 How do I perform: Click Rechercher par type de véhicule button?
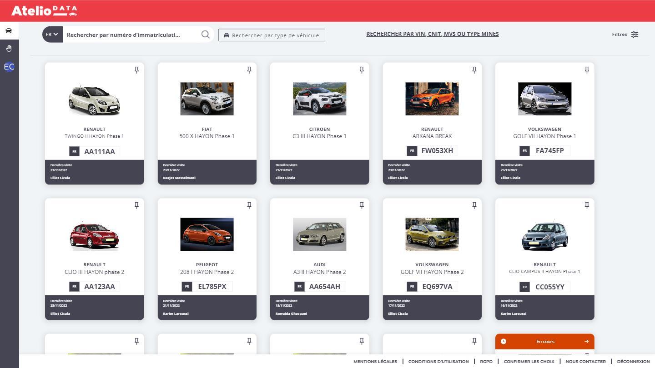(272, 35)
